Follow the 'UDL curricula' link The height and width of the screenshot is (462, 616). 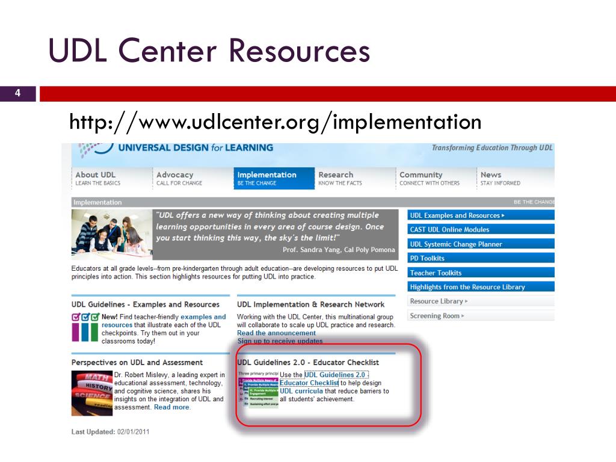coord(301,391)
